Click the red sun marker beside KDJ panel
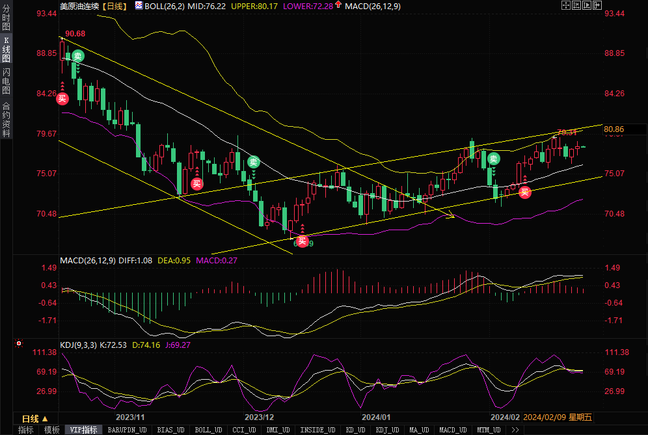This screenshot has width=648, height=435. [x=19, y=344]
